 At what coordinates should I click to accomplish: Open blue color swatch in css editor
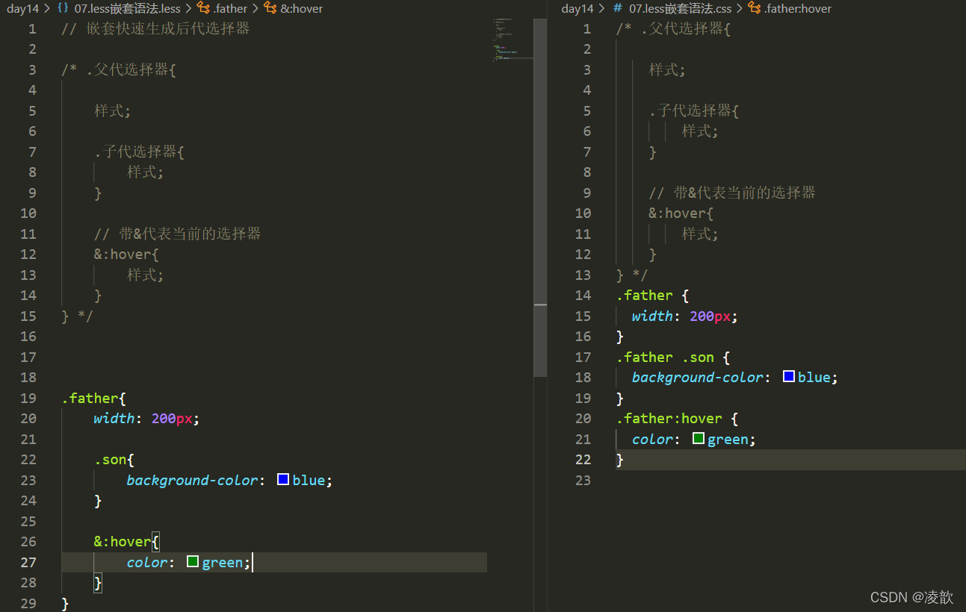tap(788, 376)
